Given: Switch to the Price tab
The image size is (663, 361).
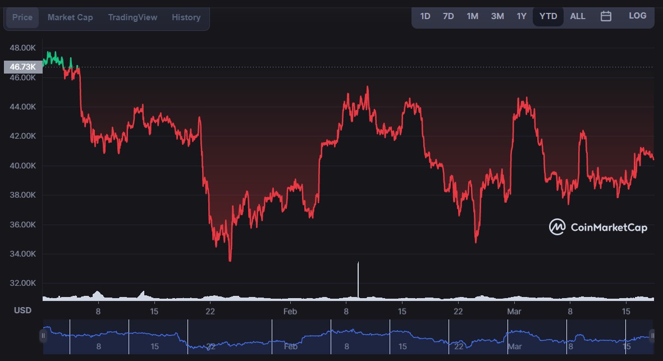Looking at the screenshot, I should 22,17.
